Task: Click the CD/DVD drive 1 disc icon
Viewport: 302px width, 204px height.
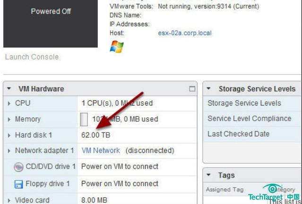Action: point(18,167)
